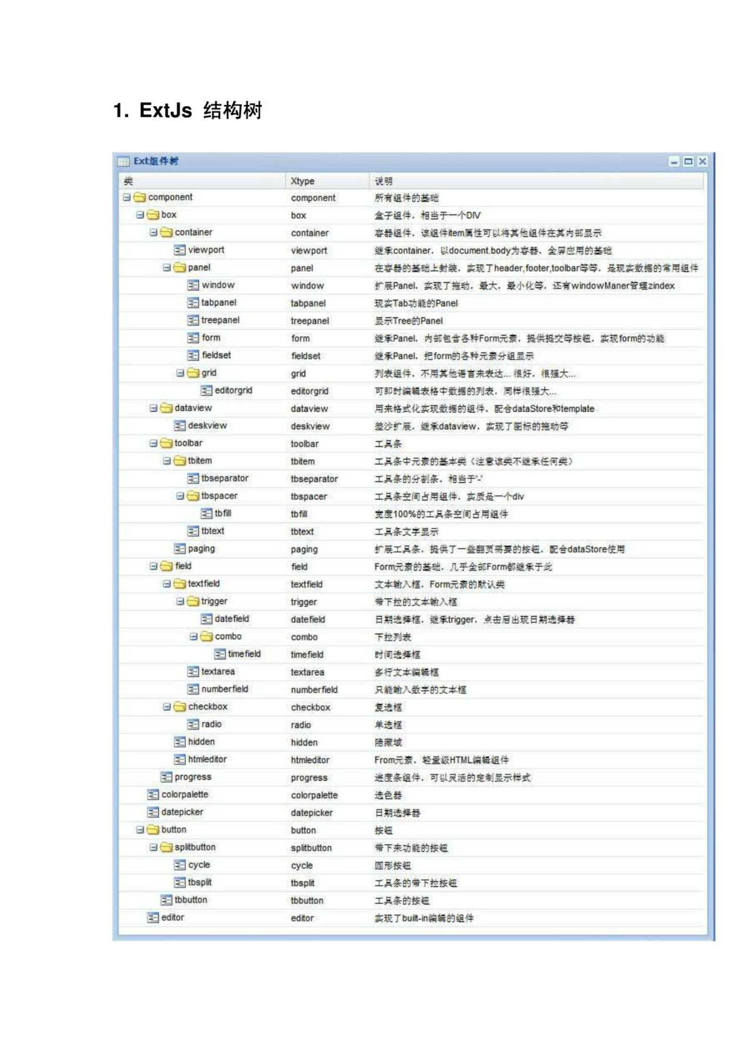Collapse the box tree node
This screenshot has height=1056, width=746.
click(x=140, y=215)
